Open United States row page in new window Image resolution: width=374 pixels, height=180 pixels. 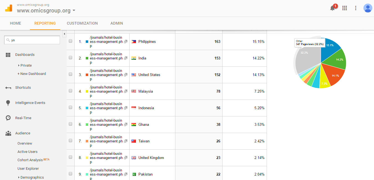pos(126,75)
